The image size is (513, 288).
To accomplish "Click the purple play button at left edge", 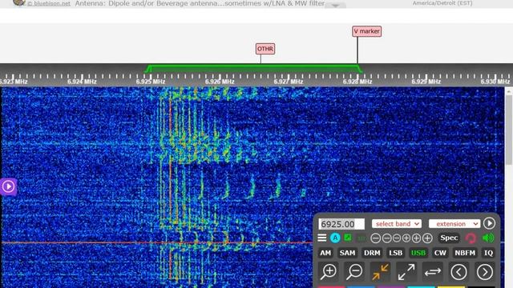I will point(8,186).
